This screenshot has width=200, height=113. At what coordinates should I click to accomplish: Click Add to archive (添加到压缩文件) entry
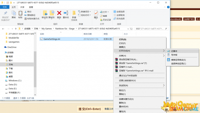pos(140,59)
